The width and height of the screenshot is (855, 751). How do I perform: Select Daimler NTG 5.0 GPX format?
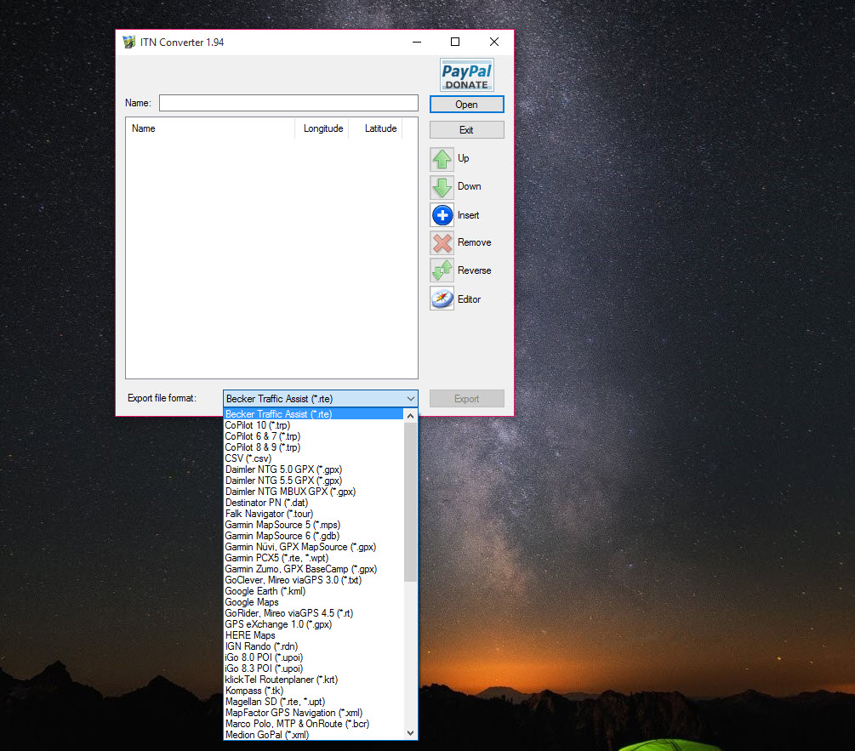[314, 469]
